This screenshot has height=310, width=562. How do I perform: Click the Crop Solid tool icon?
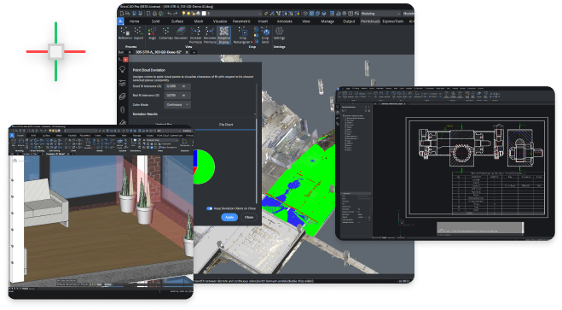tap(265, 35)
